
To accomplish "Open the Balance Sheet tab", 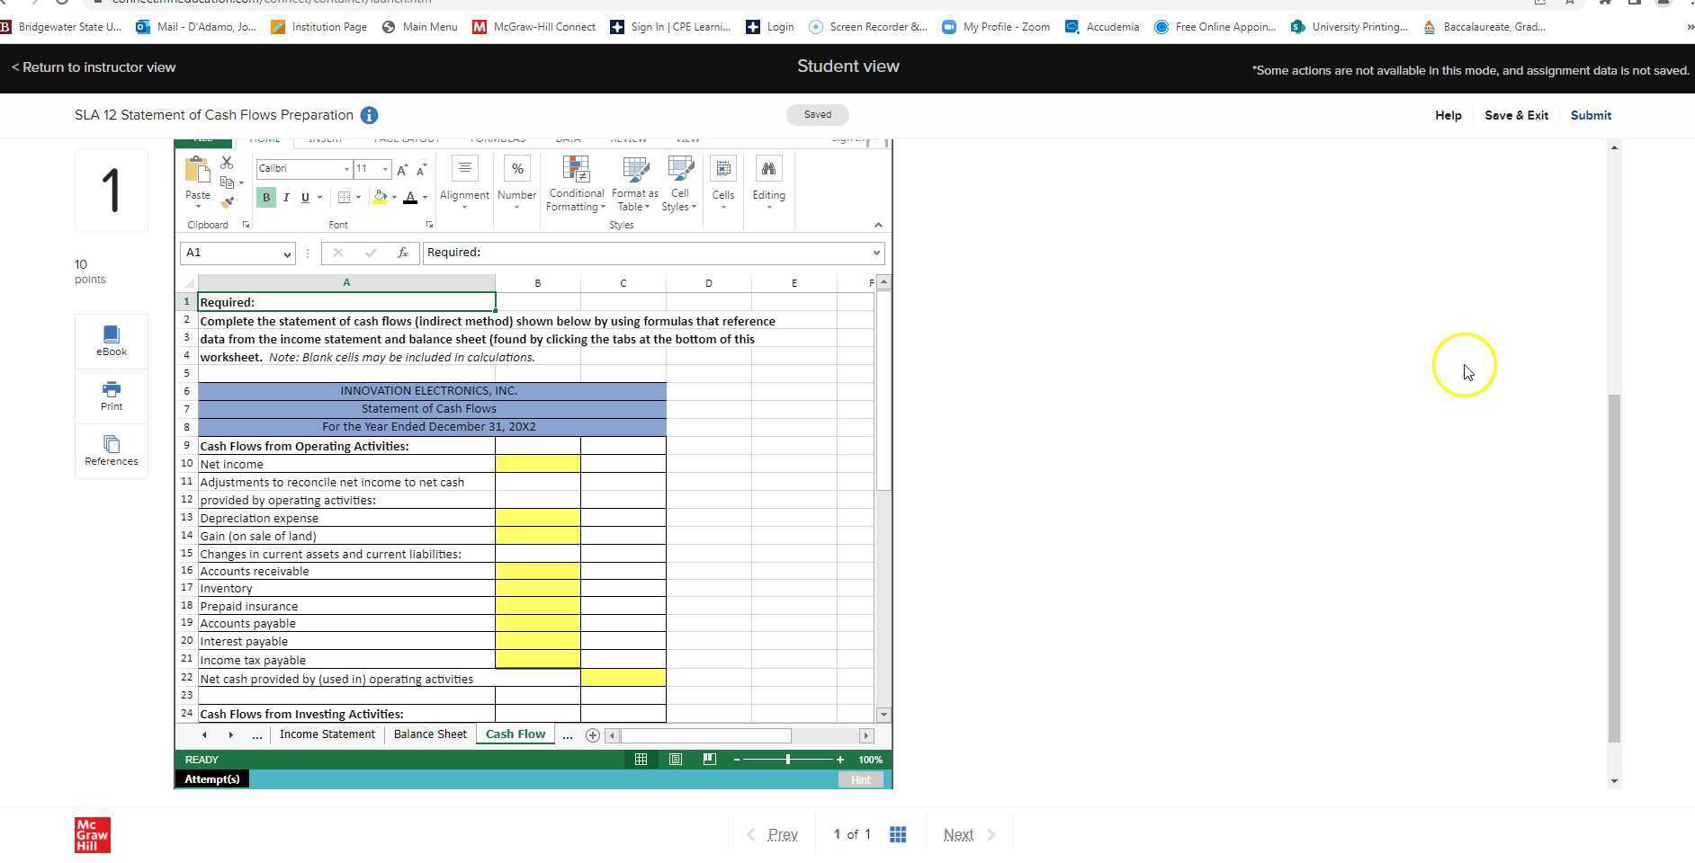I will click(x=430, y=734).
